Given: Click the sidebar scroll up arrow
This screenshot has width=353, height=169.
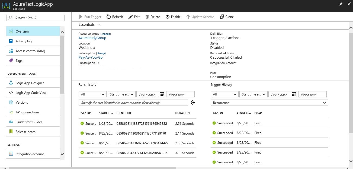Looking at the screenshot, I should pos(62,33).
